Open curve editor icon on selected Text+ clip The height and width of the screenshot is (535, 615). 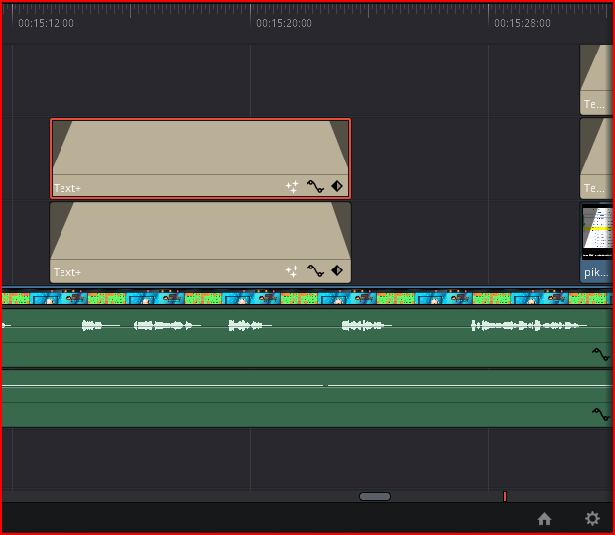click(x=315, y=186)
